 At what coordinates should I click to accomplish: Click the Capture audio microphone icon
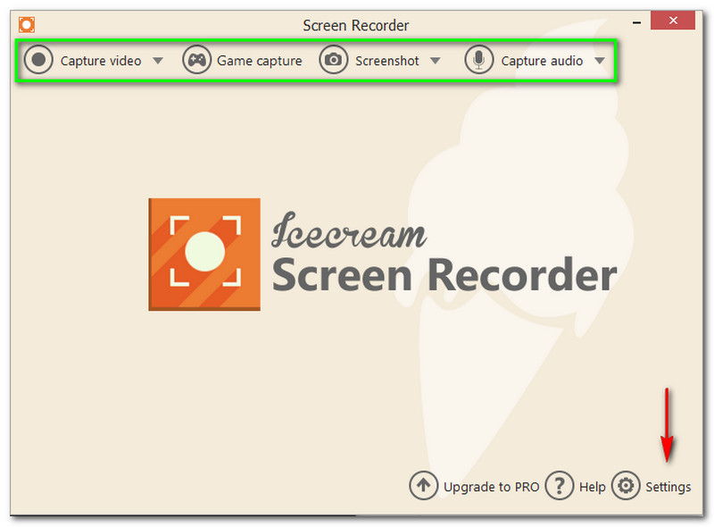coord(478,60)
